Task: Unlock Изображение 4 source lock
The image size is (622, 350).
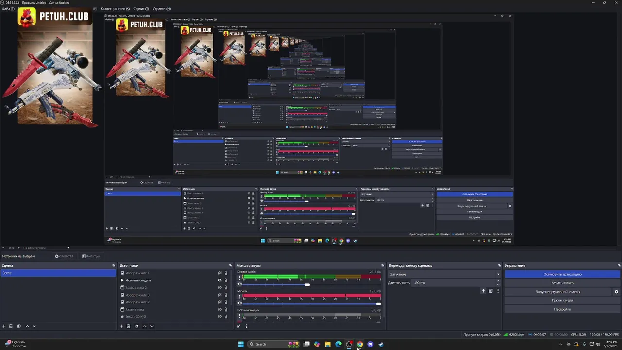Action: 226,273
